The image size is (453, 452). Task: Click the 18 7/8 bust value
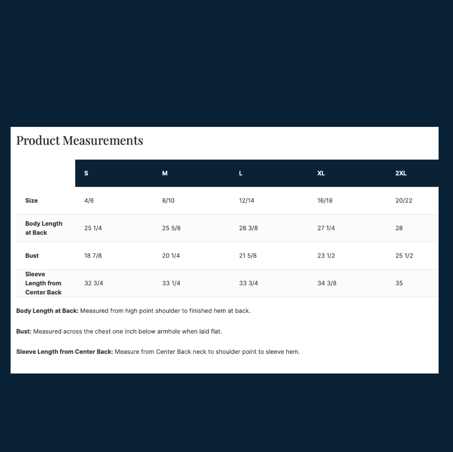click(93, 255)
